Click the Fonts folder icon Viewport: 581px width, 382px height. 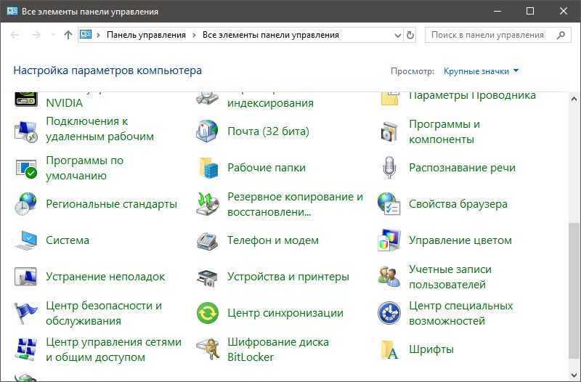point(389,350)
